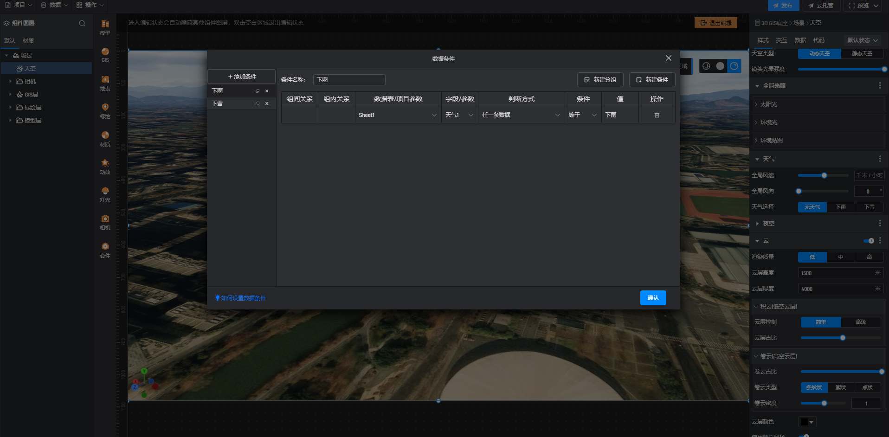This screenshot has height=437, width=889.
Task: Open the 项目 menu
Action: pos(19,5)
